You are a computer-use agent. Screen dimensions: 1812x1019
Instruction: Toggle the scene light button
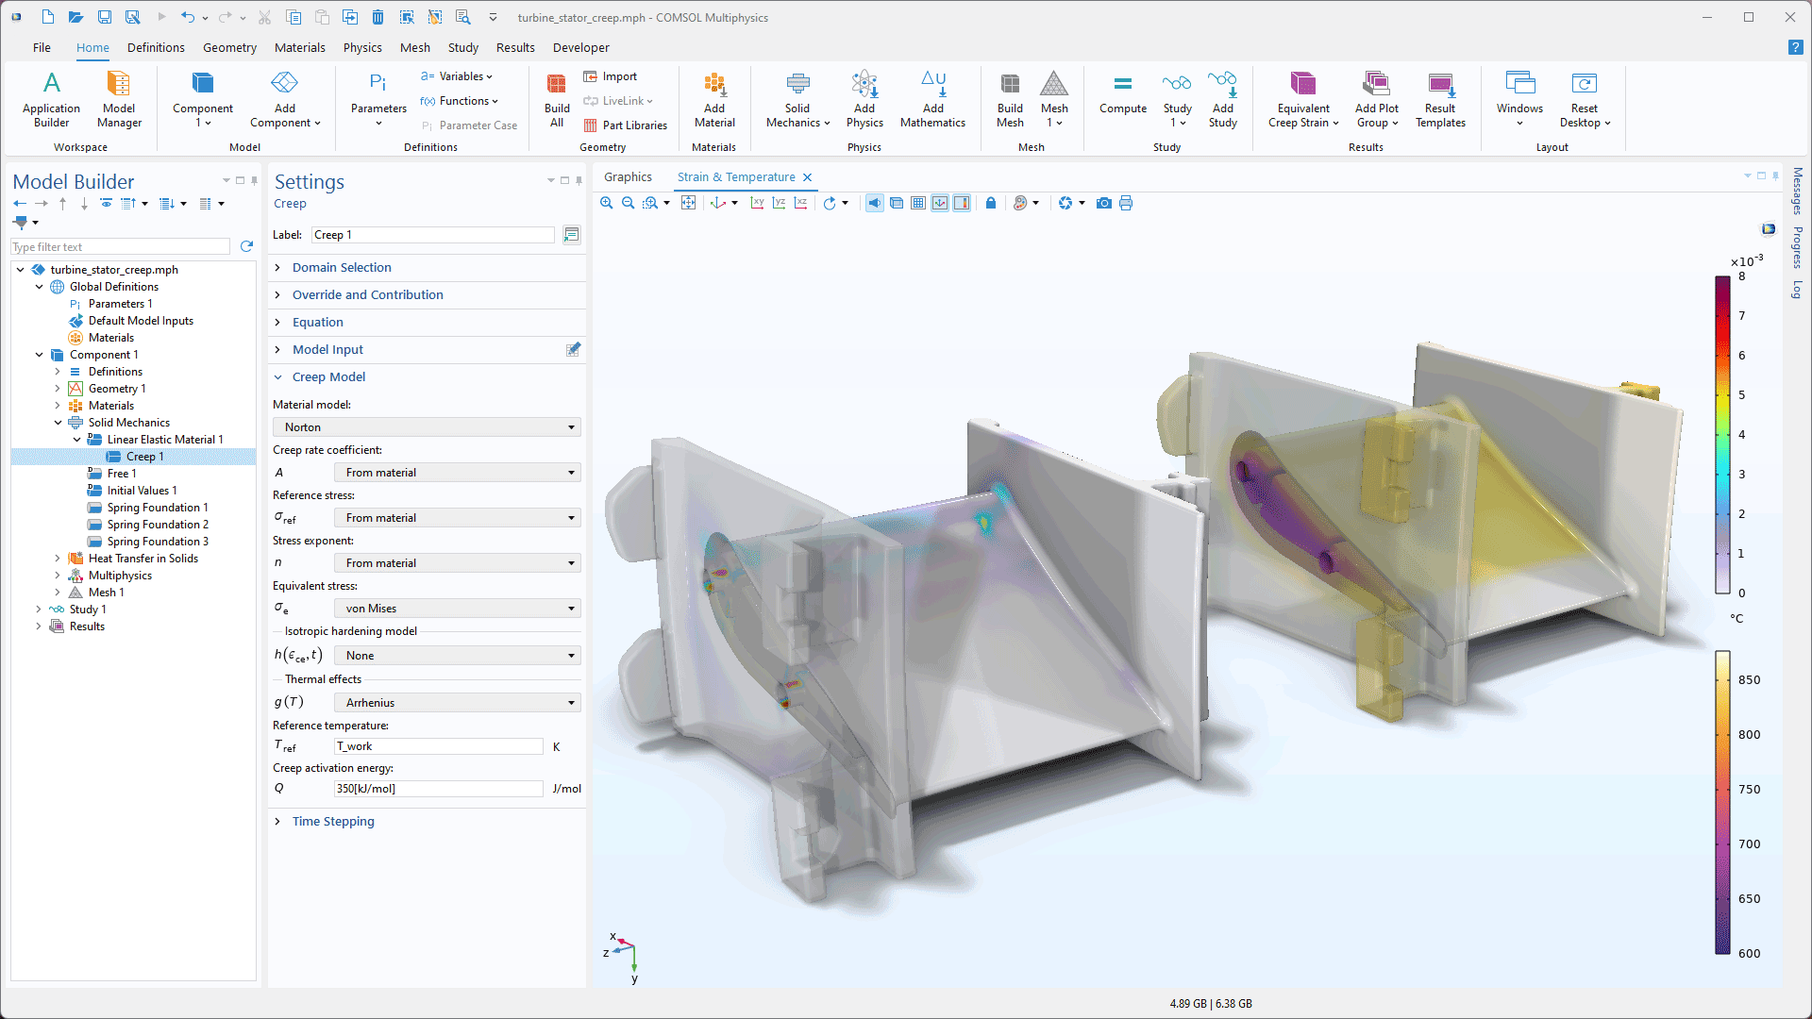tap(875, 203)
